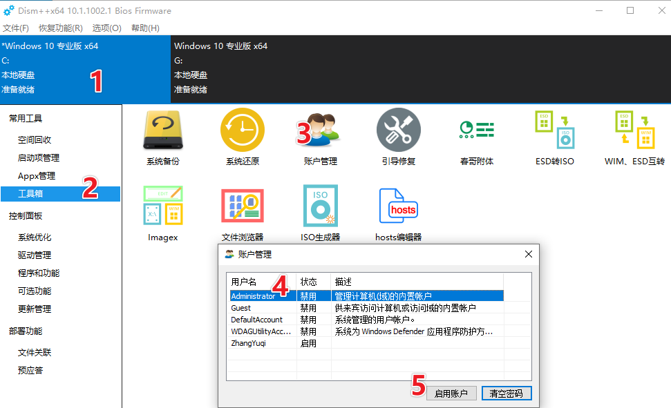
Task: Go to 空间回收 in the sidebar
Action: click(x=35, y=140)
